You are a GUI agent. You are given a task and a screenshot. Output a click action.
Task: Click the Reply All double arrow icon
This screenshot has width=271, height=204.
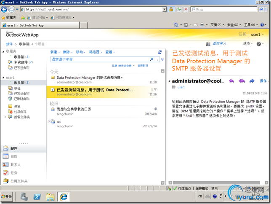[x=242, y=81]
